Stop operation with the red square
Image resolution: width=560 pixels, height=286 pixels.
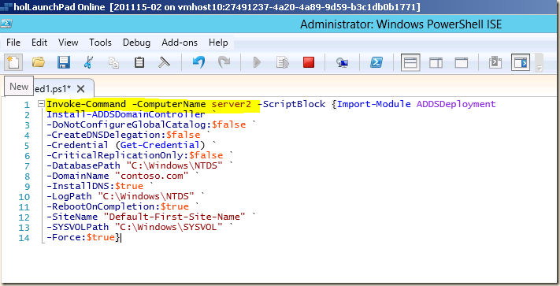[x=309, y=63]
